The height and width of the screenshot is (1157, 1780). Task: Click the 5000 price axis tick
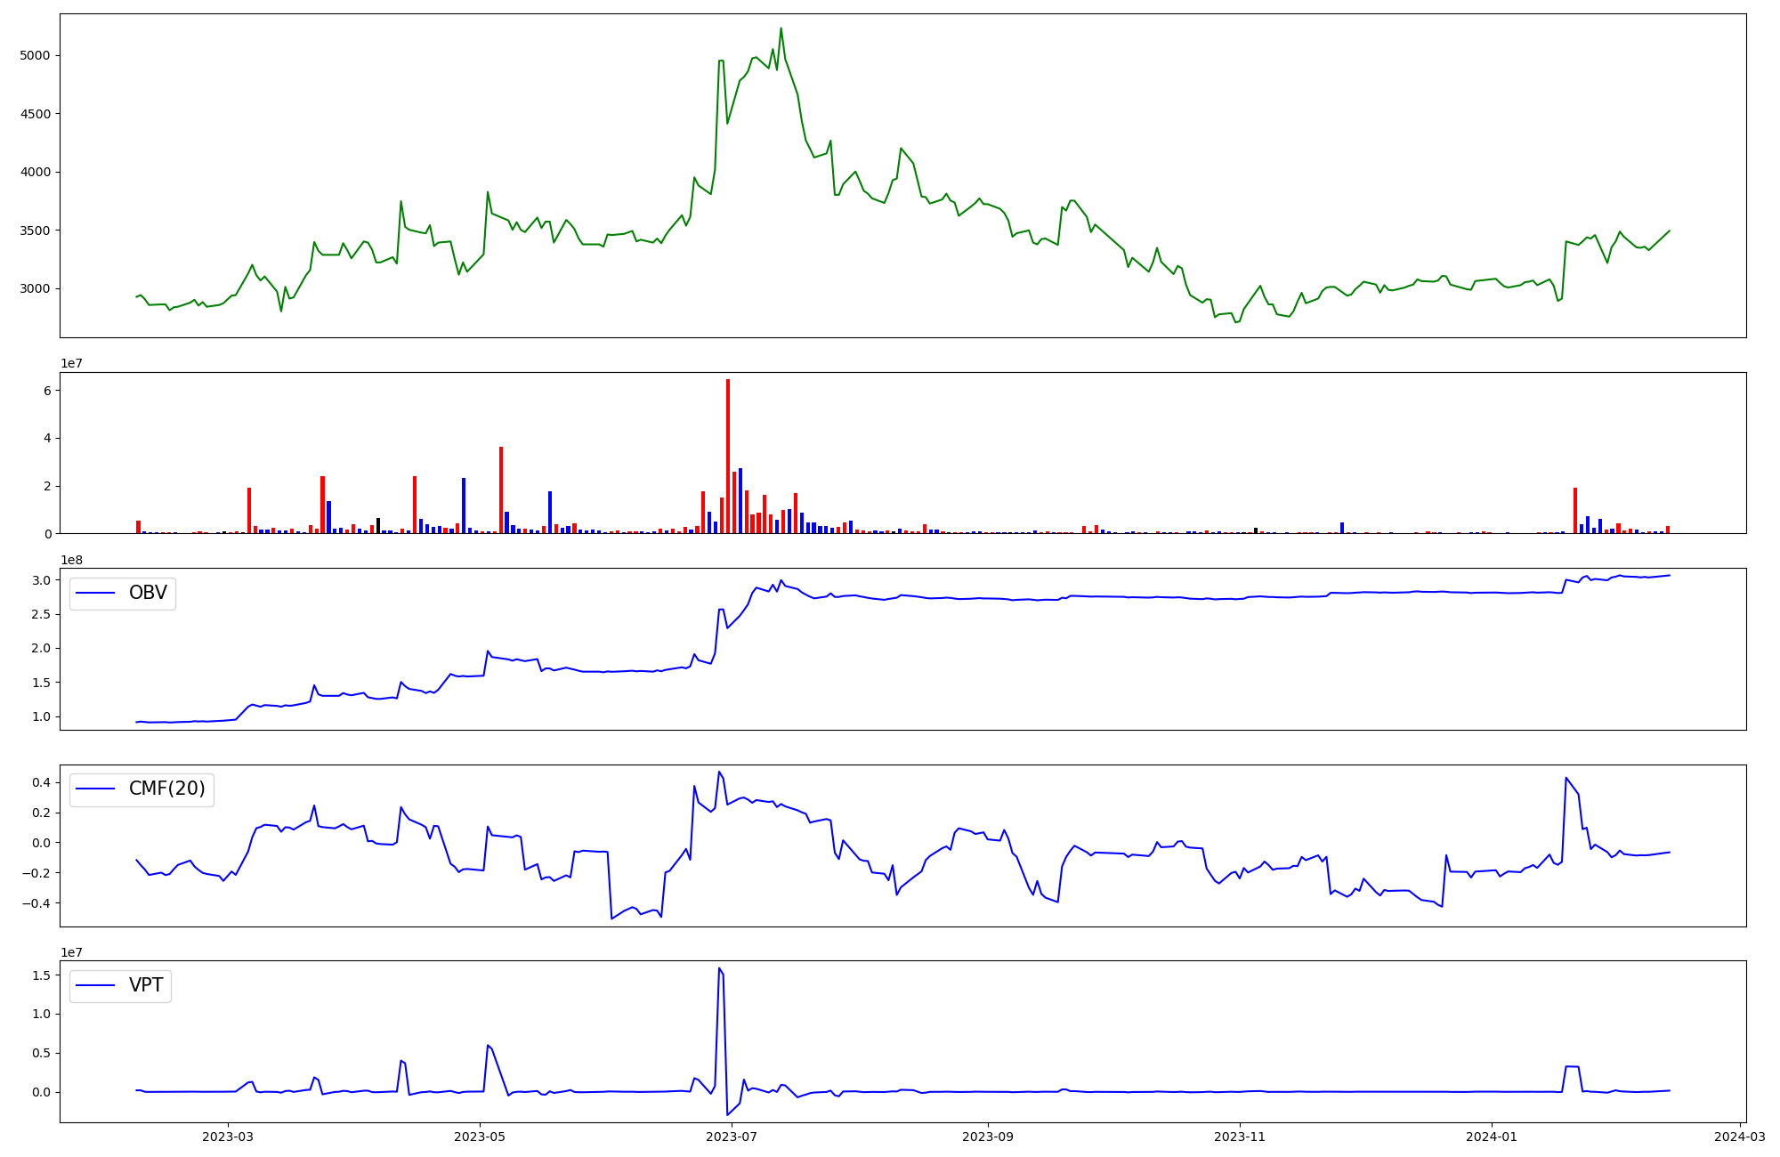36,55
